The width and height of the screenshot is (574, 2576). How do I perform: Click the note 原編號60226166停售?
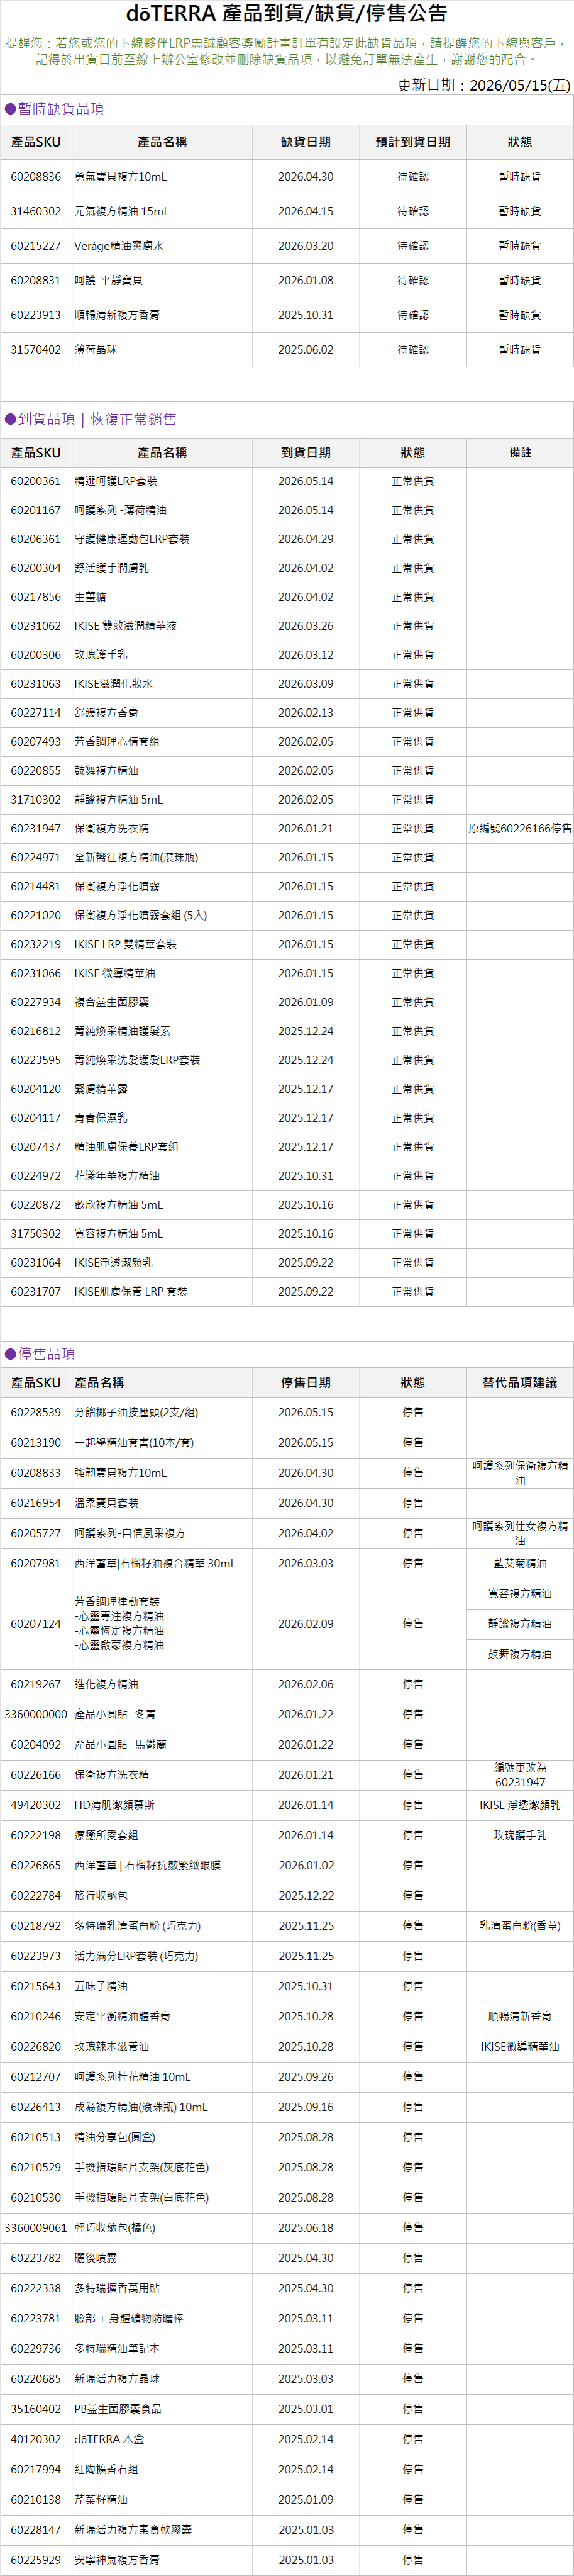[x=520, y=829]
